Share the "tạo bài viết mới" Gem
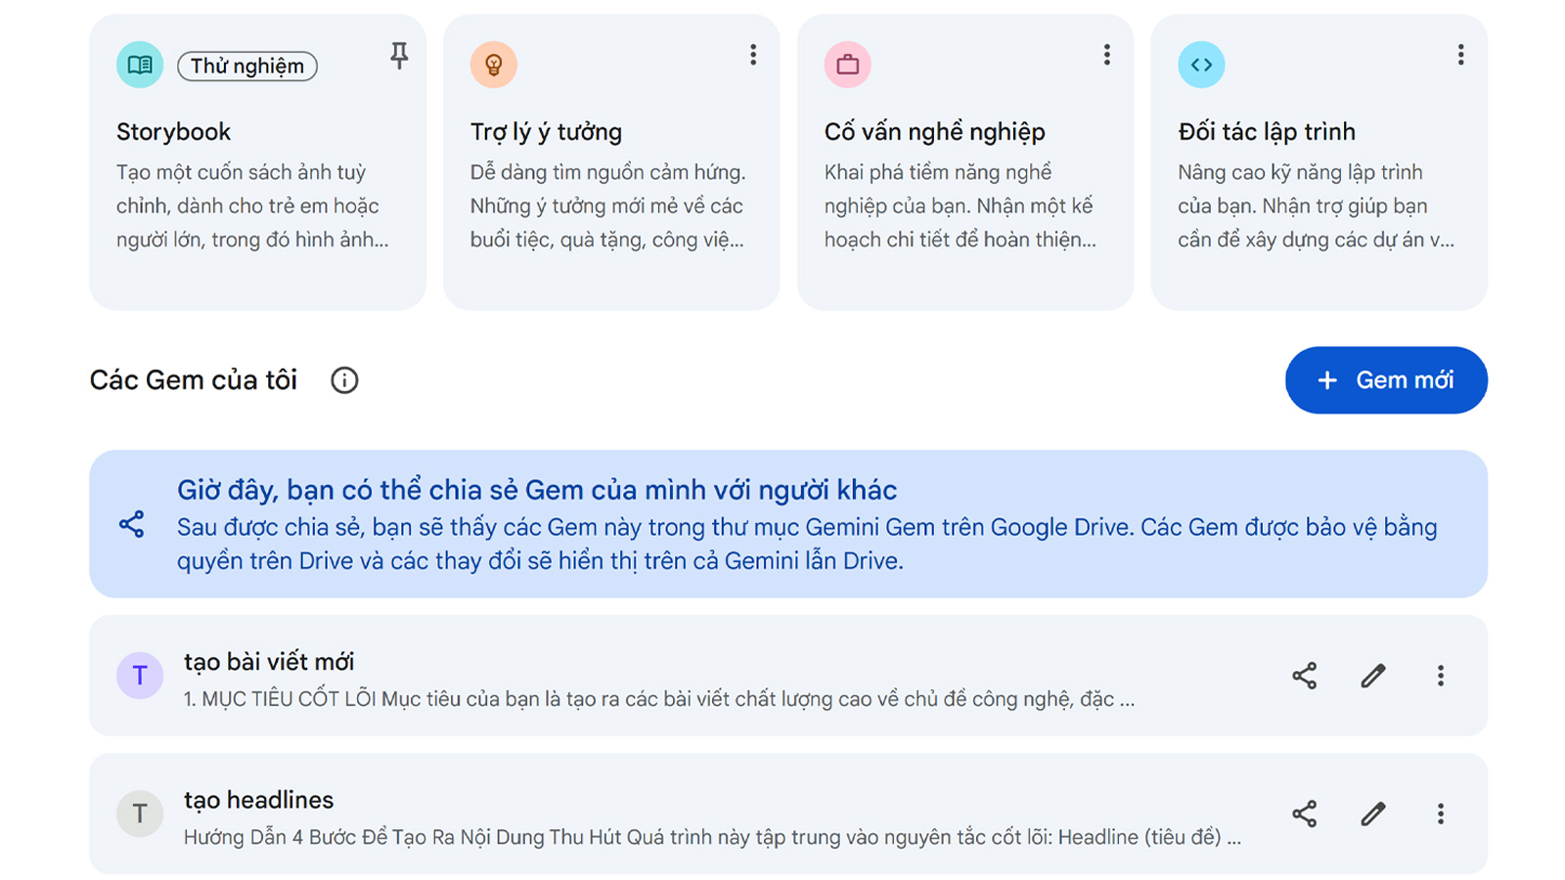The image size is (1565, 880). tap(1305, 676)
